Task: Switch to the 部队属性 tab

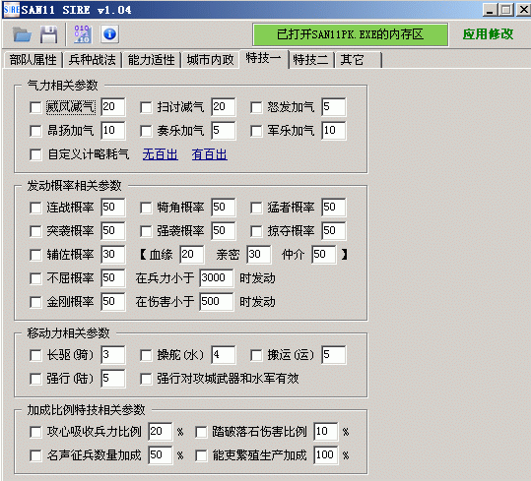Action: [x=33, y=60]
